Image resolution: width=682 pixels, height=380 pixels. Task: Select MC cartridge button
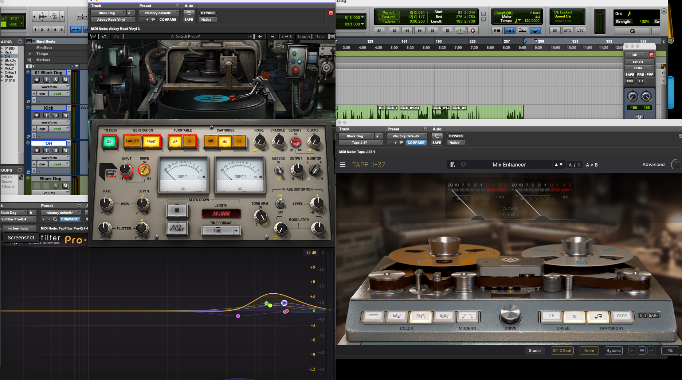225,142
